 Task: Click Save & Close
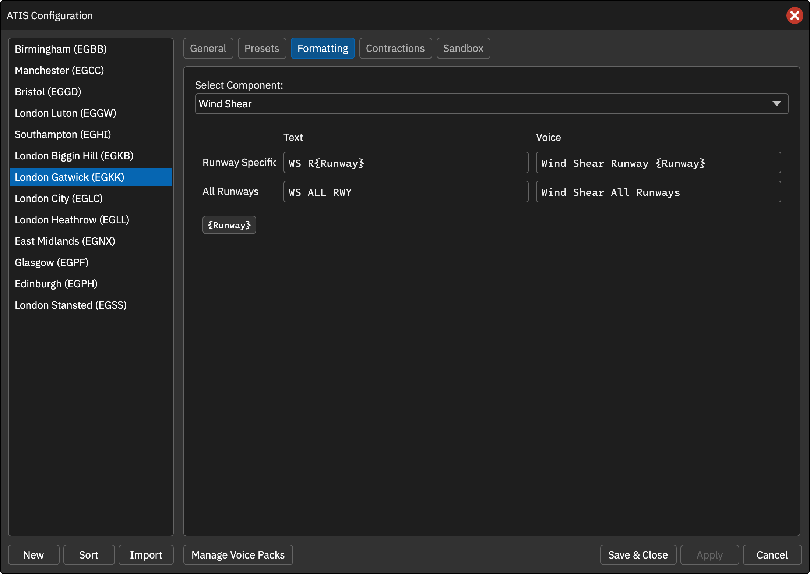click(x=638, y=555)
